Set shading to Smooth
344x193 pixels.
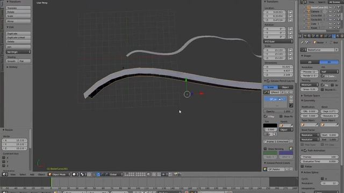click(x=12, y=61)
